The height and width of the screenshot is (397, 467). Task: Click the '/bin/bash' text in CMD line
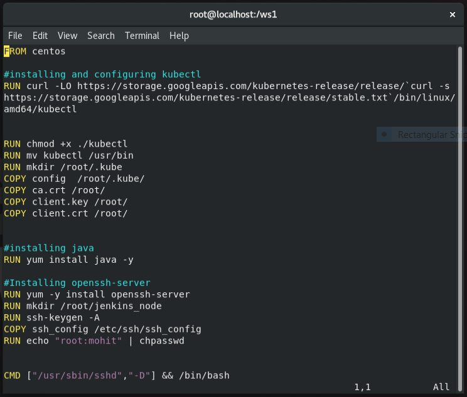(x=205, y=376)
